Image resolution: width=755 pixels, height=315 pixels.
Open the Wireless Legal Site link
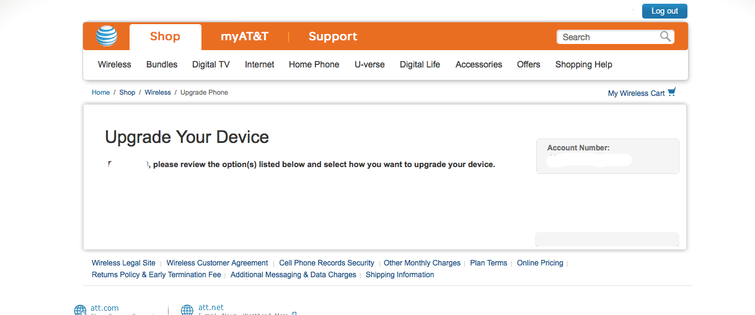123,263
